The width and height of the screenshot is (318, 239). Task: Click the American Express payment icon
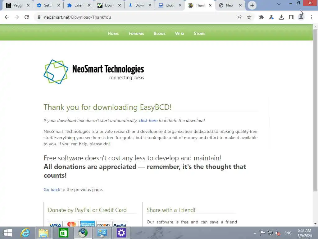87,224
